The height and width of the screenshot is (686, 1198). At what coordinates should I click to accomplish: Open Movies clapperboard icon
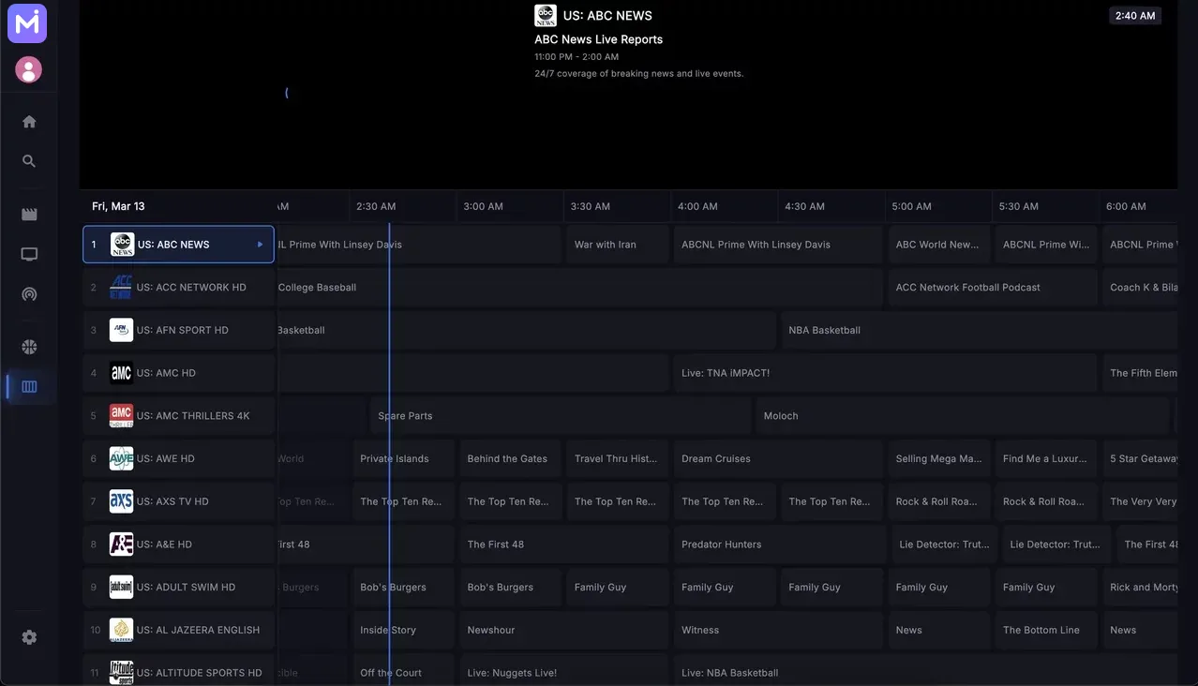[x=29, y=215]
